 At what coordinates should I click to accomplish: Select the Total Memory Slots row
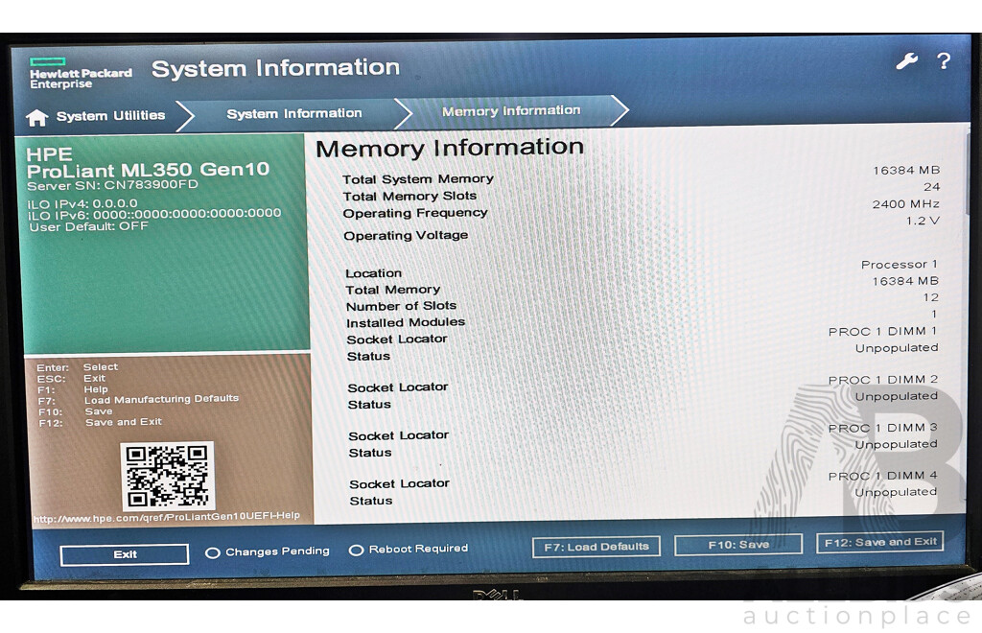click(641, 192)
